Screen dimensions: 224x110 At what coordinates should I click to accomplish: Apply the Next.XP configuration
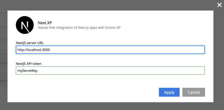169,92
